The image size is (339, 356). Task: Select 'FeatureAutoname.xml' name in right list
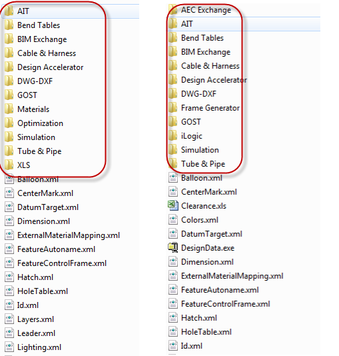(220, 290)
